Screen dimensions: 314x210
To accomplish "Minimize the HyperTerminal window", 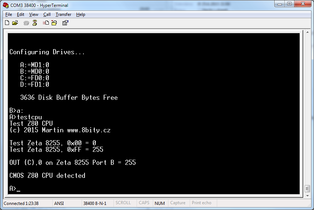I will point(280,4).
